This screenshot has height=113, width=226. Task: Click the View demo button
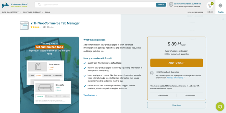[176, 105]
